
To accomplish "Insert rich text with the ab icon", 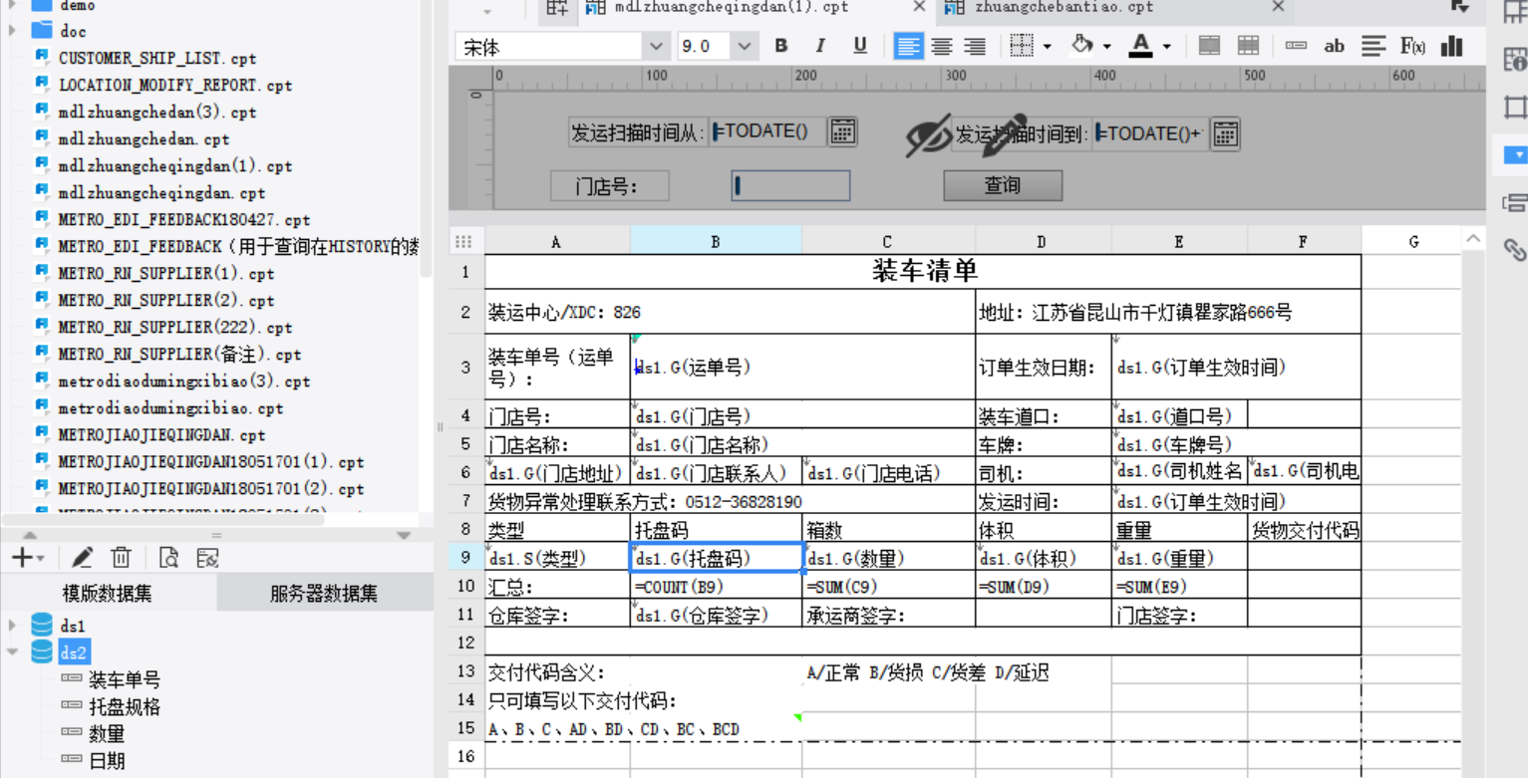I will (1335, 46).
